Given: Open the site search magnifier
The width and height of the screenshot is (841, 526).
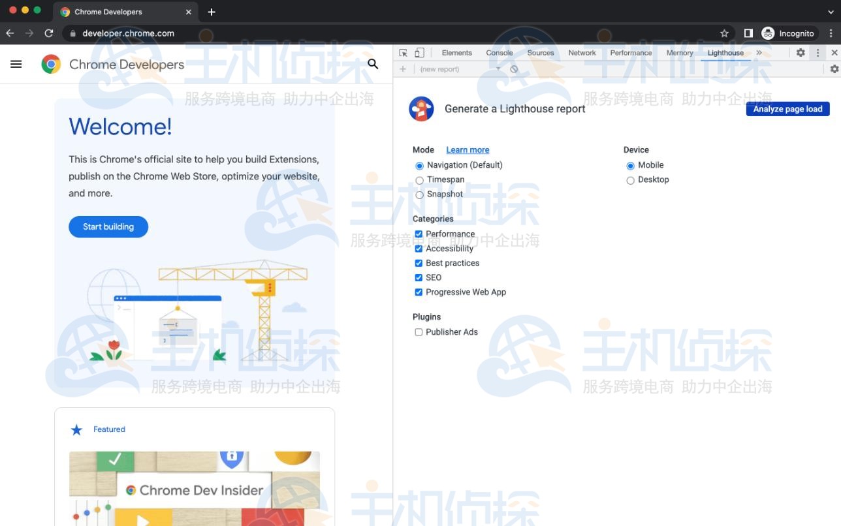Looking at the screenshot, I should click(373, 63).
